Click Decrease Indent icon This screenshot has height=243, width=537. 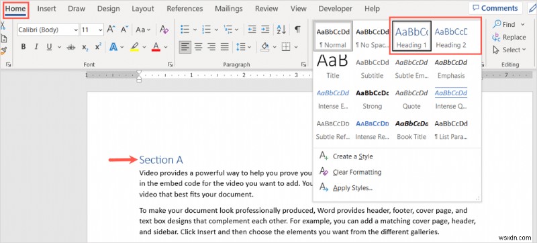click(252, 30)
